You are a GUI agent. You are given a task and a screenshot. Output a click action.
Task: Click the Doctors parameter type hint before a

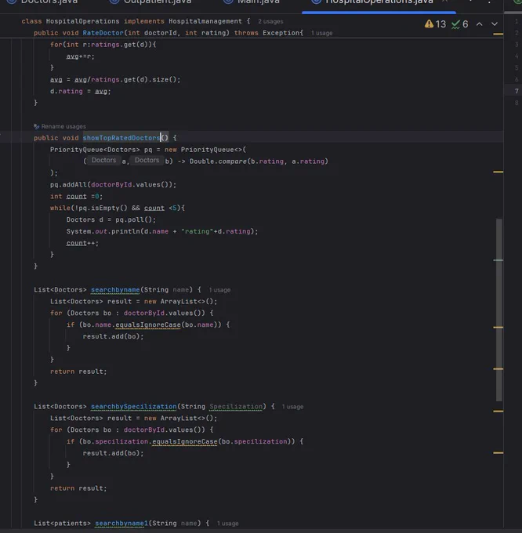click(x=103, y=160)
